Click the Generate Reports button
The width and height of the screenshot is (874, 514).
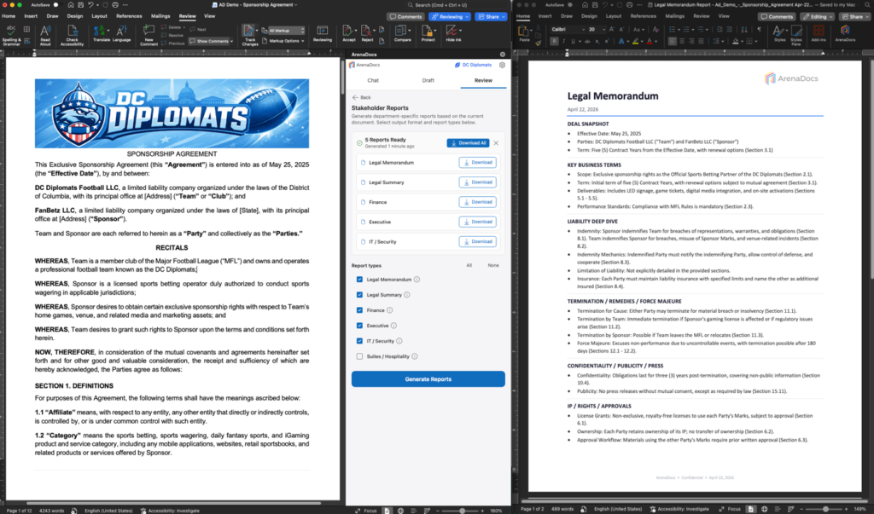pos(428,379)
